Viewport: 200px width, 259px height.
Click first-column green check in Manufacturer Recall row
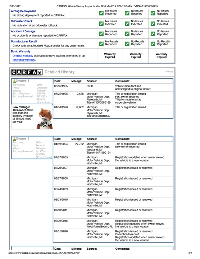(x=101, y=44)
